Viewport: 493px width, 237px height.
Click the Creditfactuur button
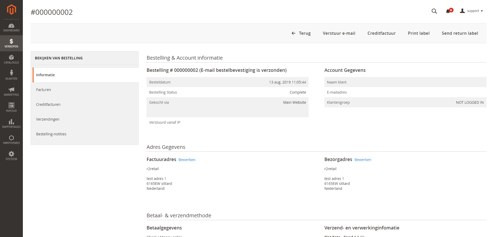pos(381,33)
